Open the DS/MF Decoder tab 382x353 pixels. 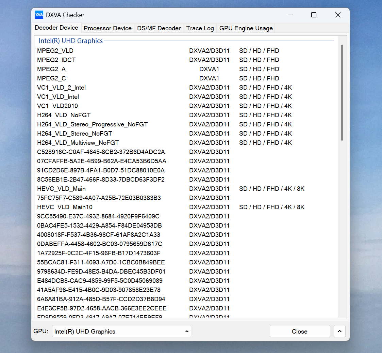point(159,28)
